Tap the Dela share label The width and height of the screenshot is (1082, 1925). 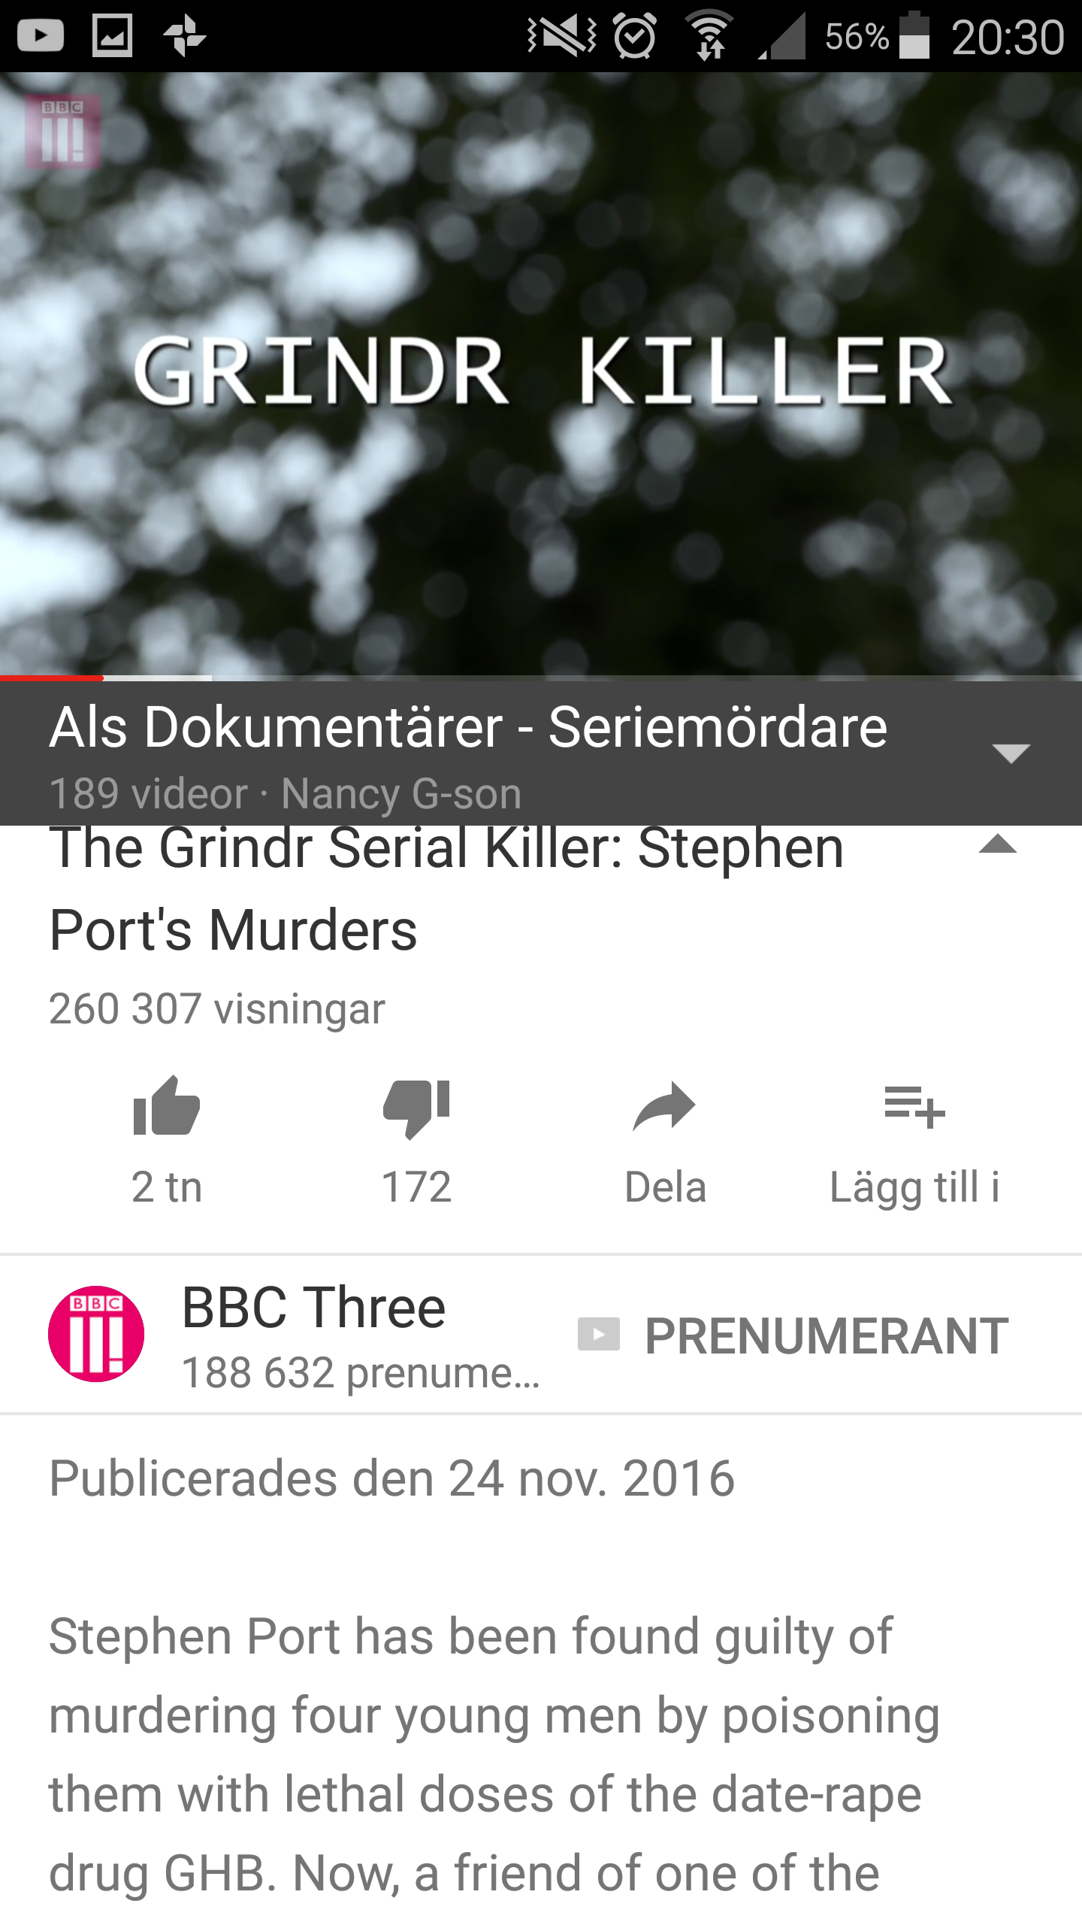[665, 1187]
